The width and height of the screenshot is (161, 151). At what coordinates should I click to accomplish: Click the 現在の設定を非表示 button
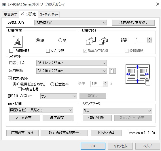64,133
